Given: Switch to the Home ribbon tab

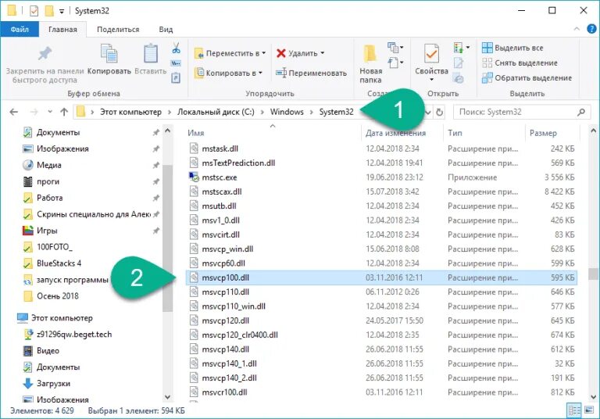Looking at the screenshot, I should click(x=62, y=29).
